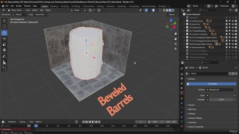This screenshot has height=134, width=239.
Task: Open the File menu
Action: [x=7, y=6]
